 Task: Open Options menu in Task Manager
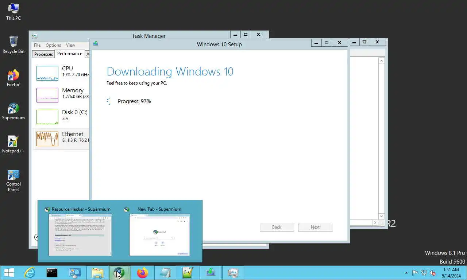53,45
